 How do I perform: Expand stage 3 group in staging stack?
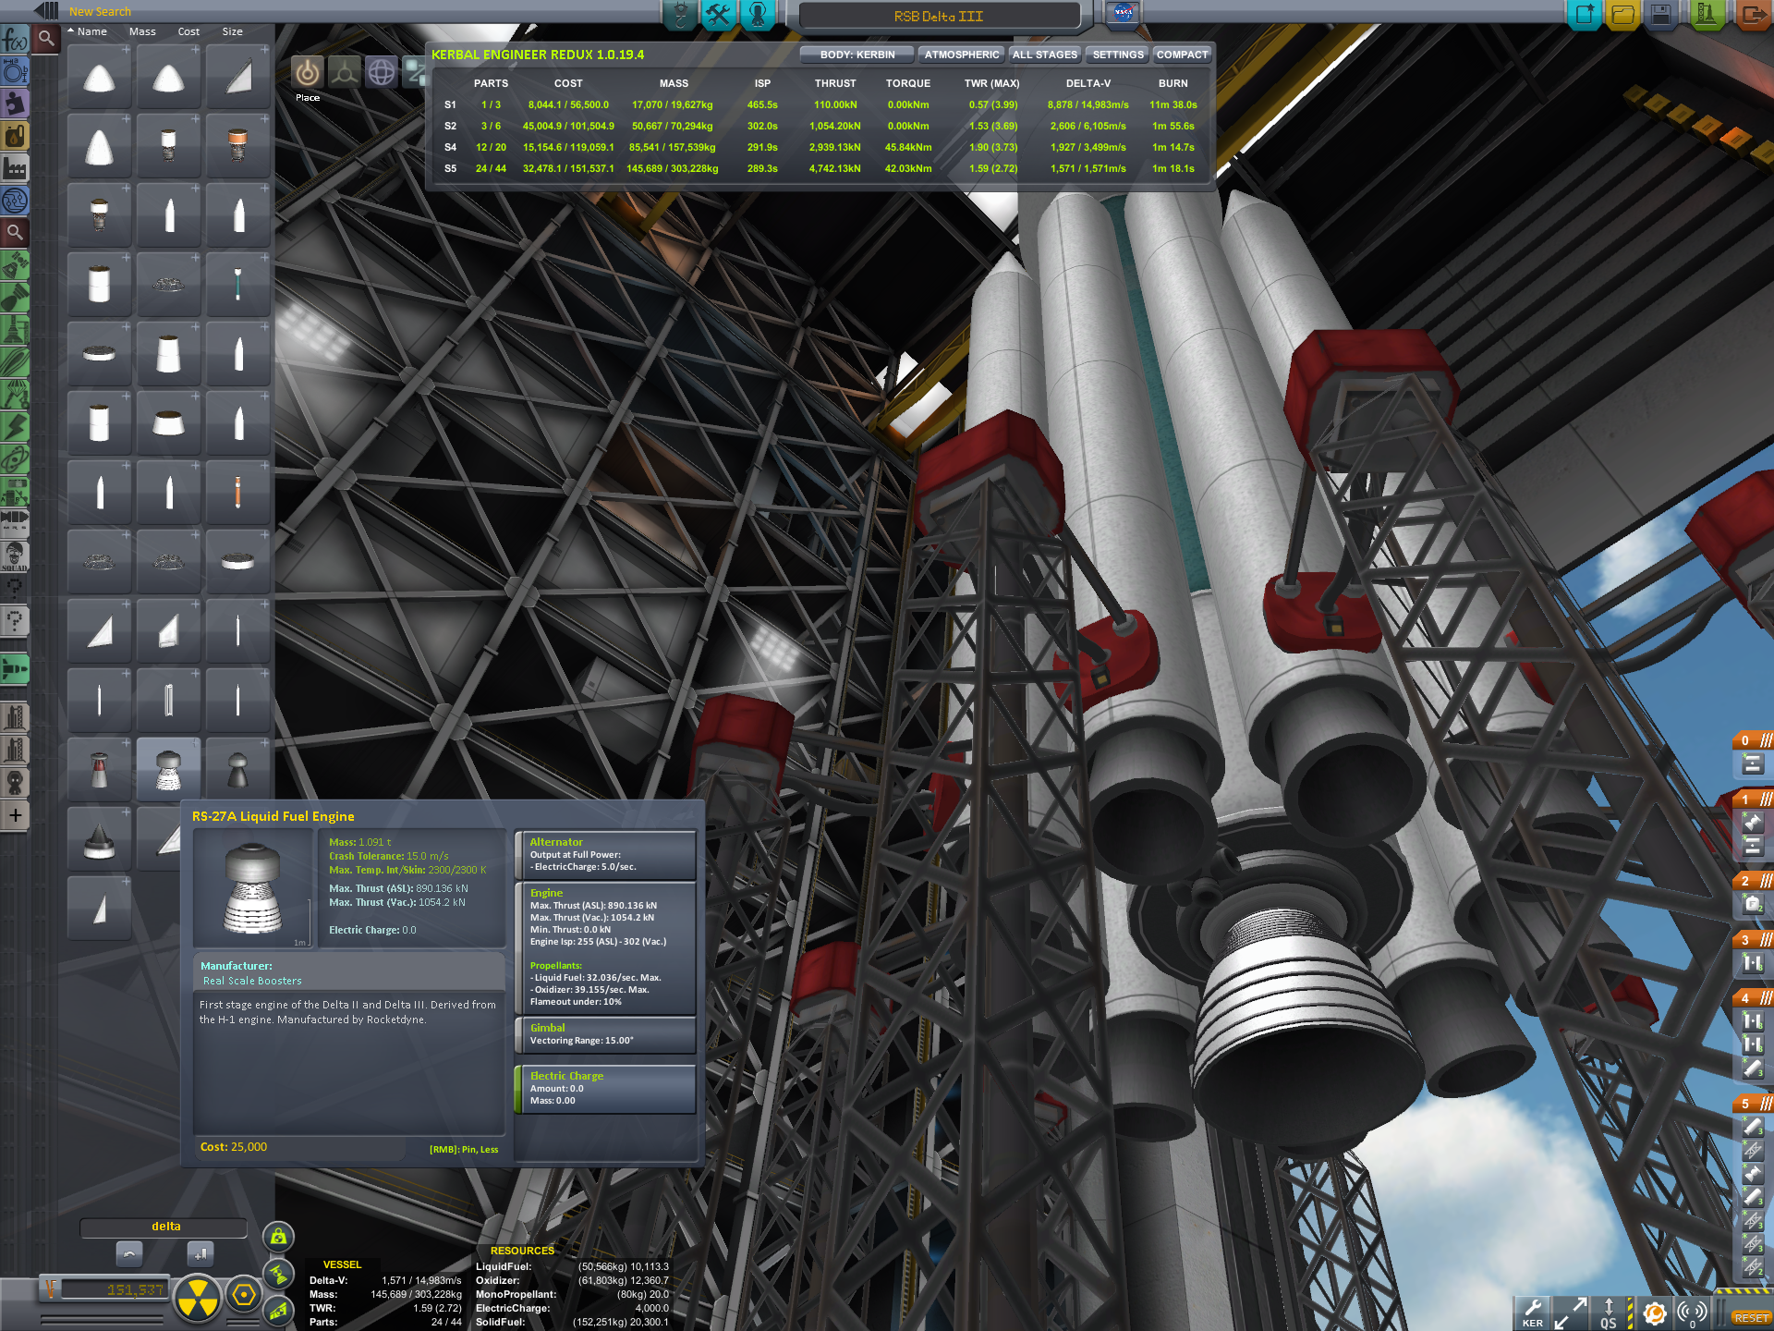tap(1752, 940)
